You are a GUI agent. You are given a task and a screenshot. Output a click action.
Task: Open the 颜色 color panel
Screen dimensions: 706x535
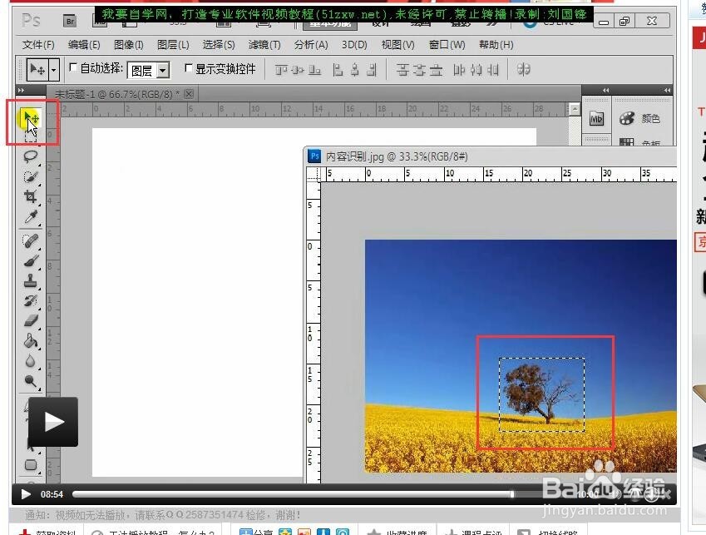(x=639, y=119)
